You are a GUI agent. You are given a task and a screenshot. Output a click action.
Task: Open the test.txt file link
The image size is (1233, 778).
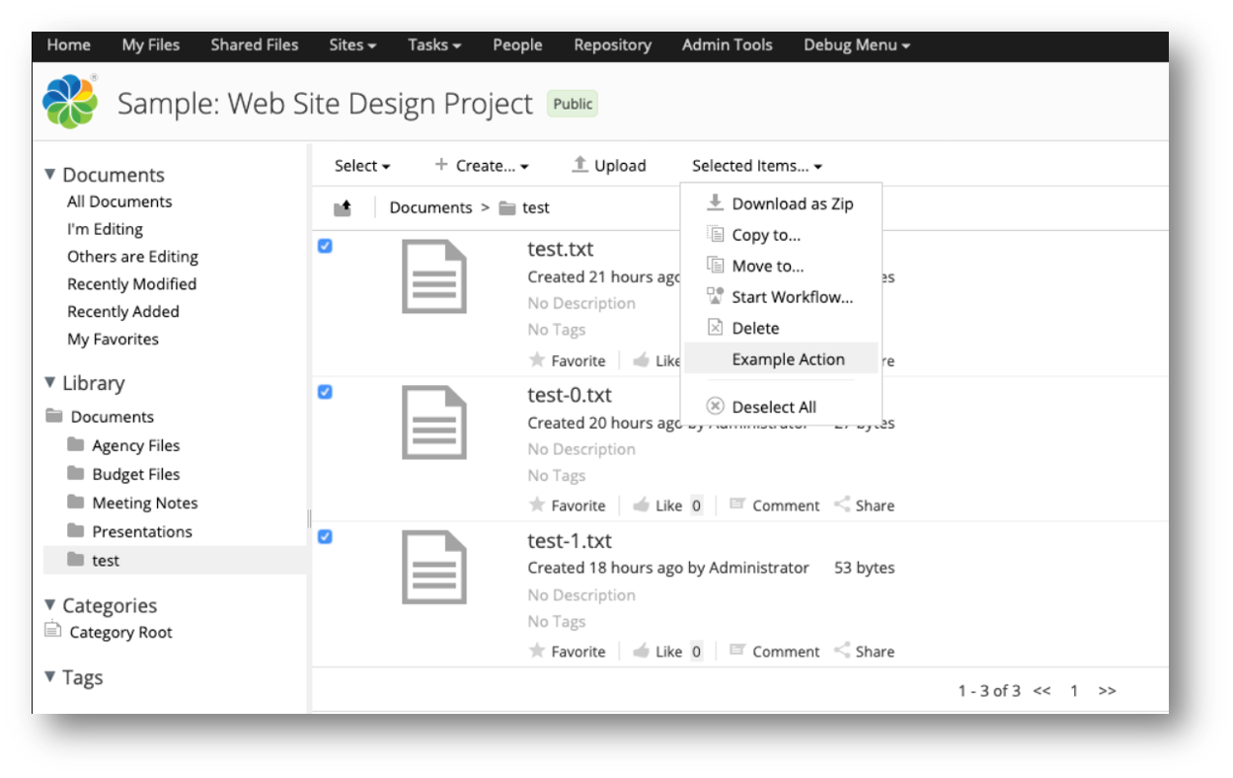[561, 250]
